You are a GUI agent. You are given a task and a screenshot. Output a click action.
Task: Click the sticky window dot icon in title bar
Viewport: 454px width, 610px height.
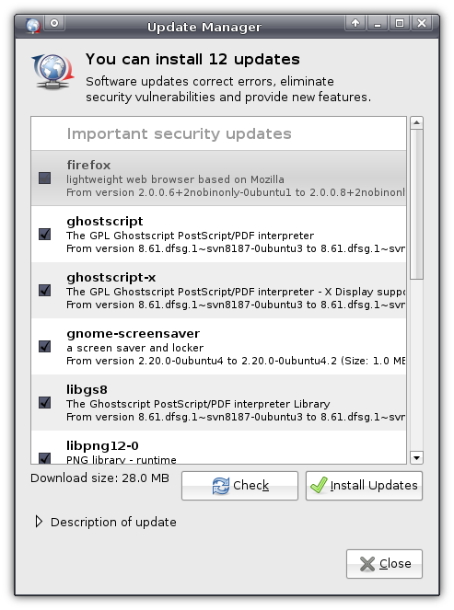coord(54,23)
